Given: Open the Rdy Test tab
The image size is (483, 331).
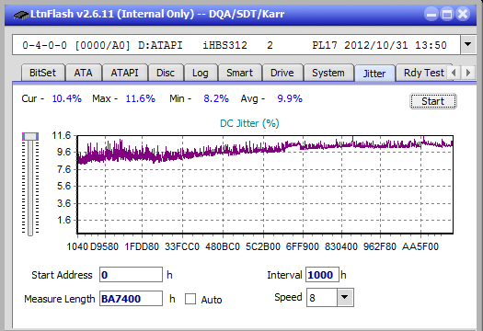Looking at the screenshot, I should tap(424, 73).
